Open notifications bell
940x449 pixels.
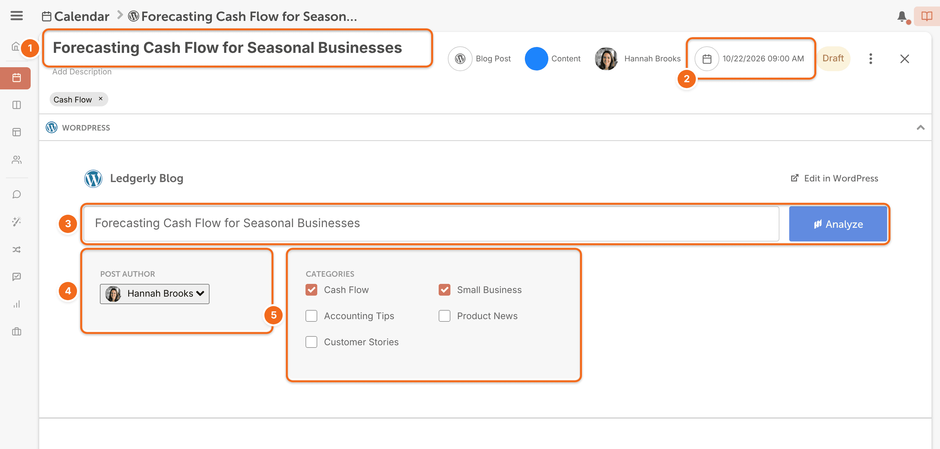(902, 16)
